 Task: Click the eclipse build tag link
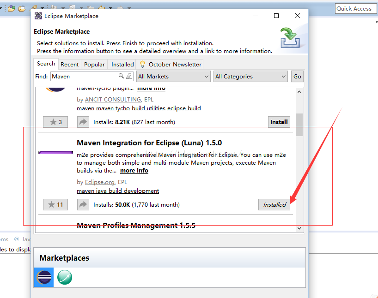(x=184, y=108)
